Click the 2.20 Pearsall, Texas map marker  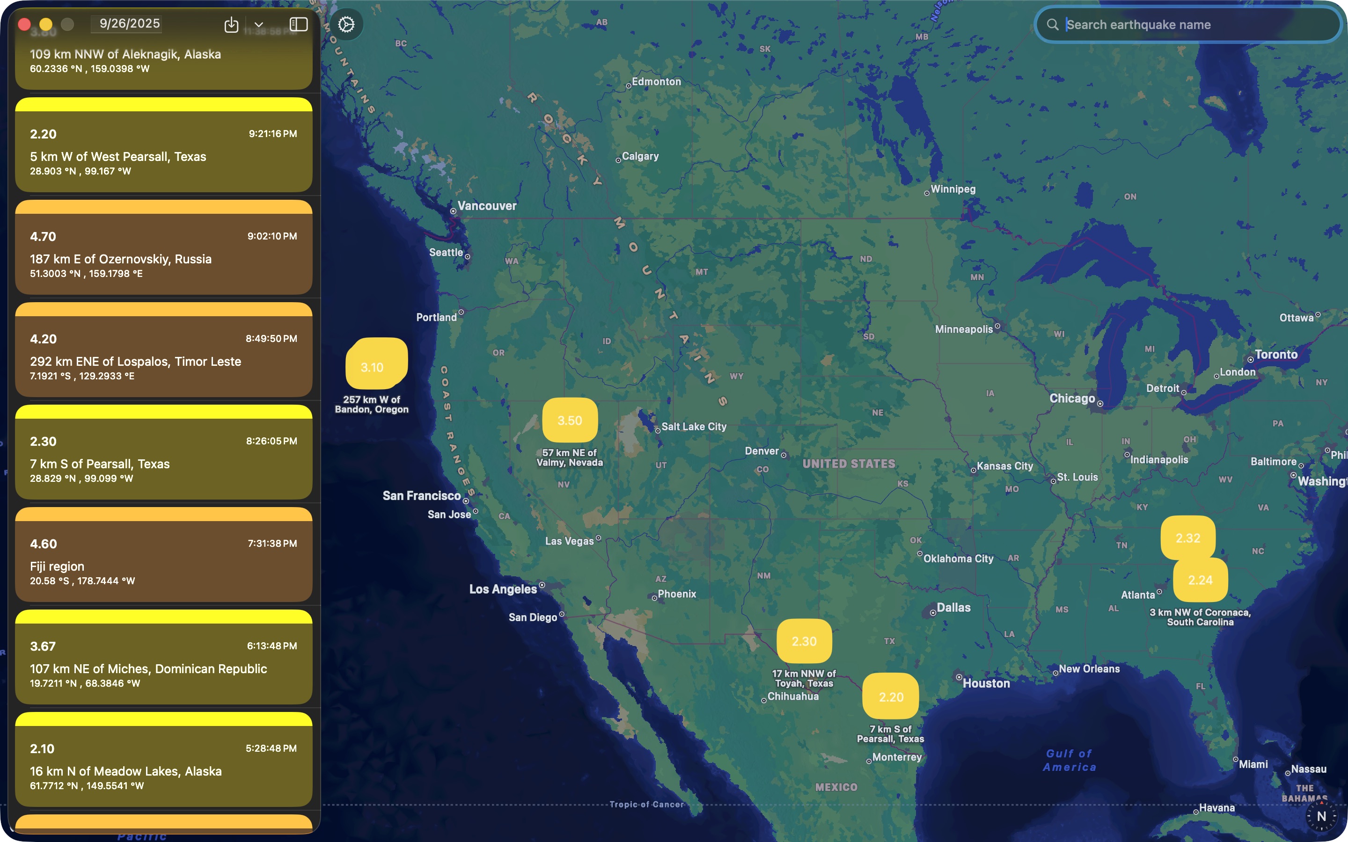click(x=890, y=697)
